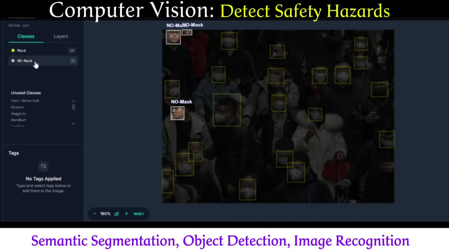Choose the Fall-Detected unused class
Screen dimensions: 449x252
[x=25, y=101]
